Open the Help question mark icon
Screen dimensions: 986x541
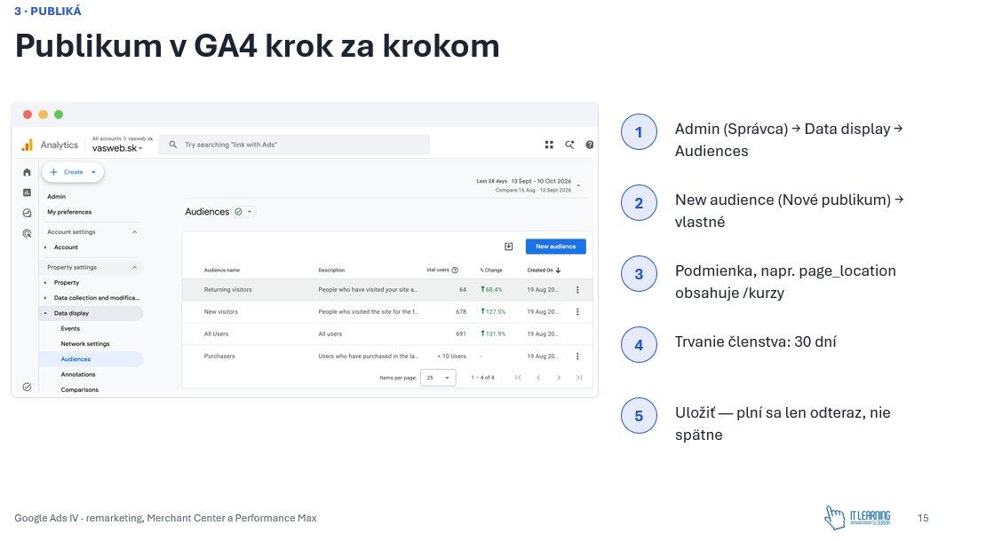pos(589,145)
